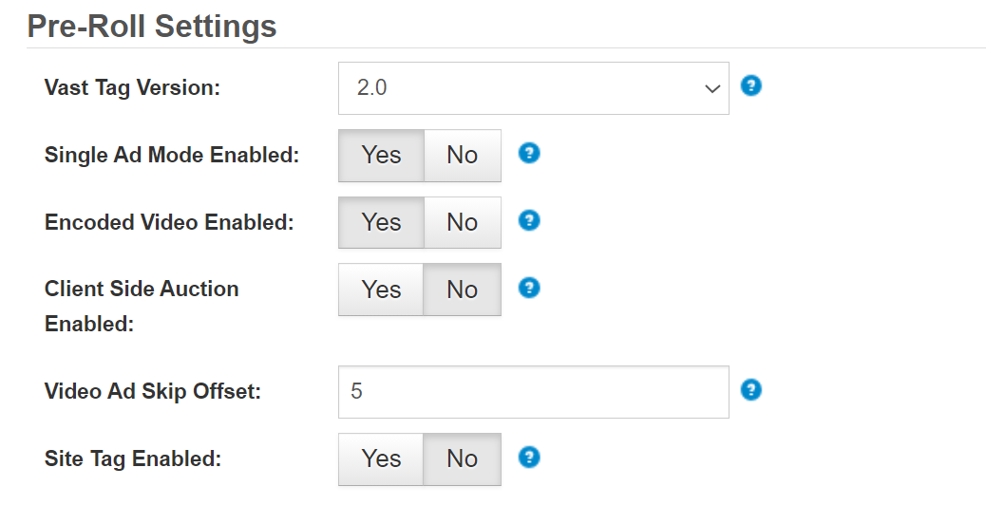Viewport: 986px width, 505px height.
Task: Show help for Site Tag Enabled
Action: pyautogui.click(x=529, y=458)
